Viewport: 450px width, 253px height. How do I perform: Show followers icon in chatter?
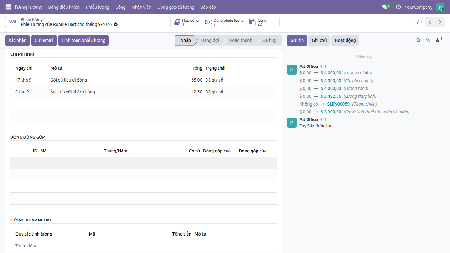pyautogui.click(x=439, y=40)
